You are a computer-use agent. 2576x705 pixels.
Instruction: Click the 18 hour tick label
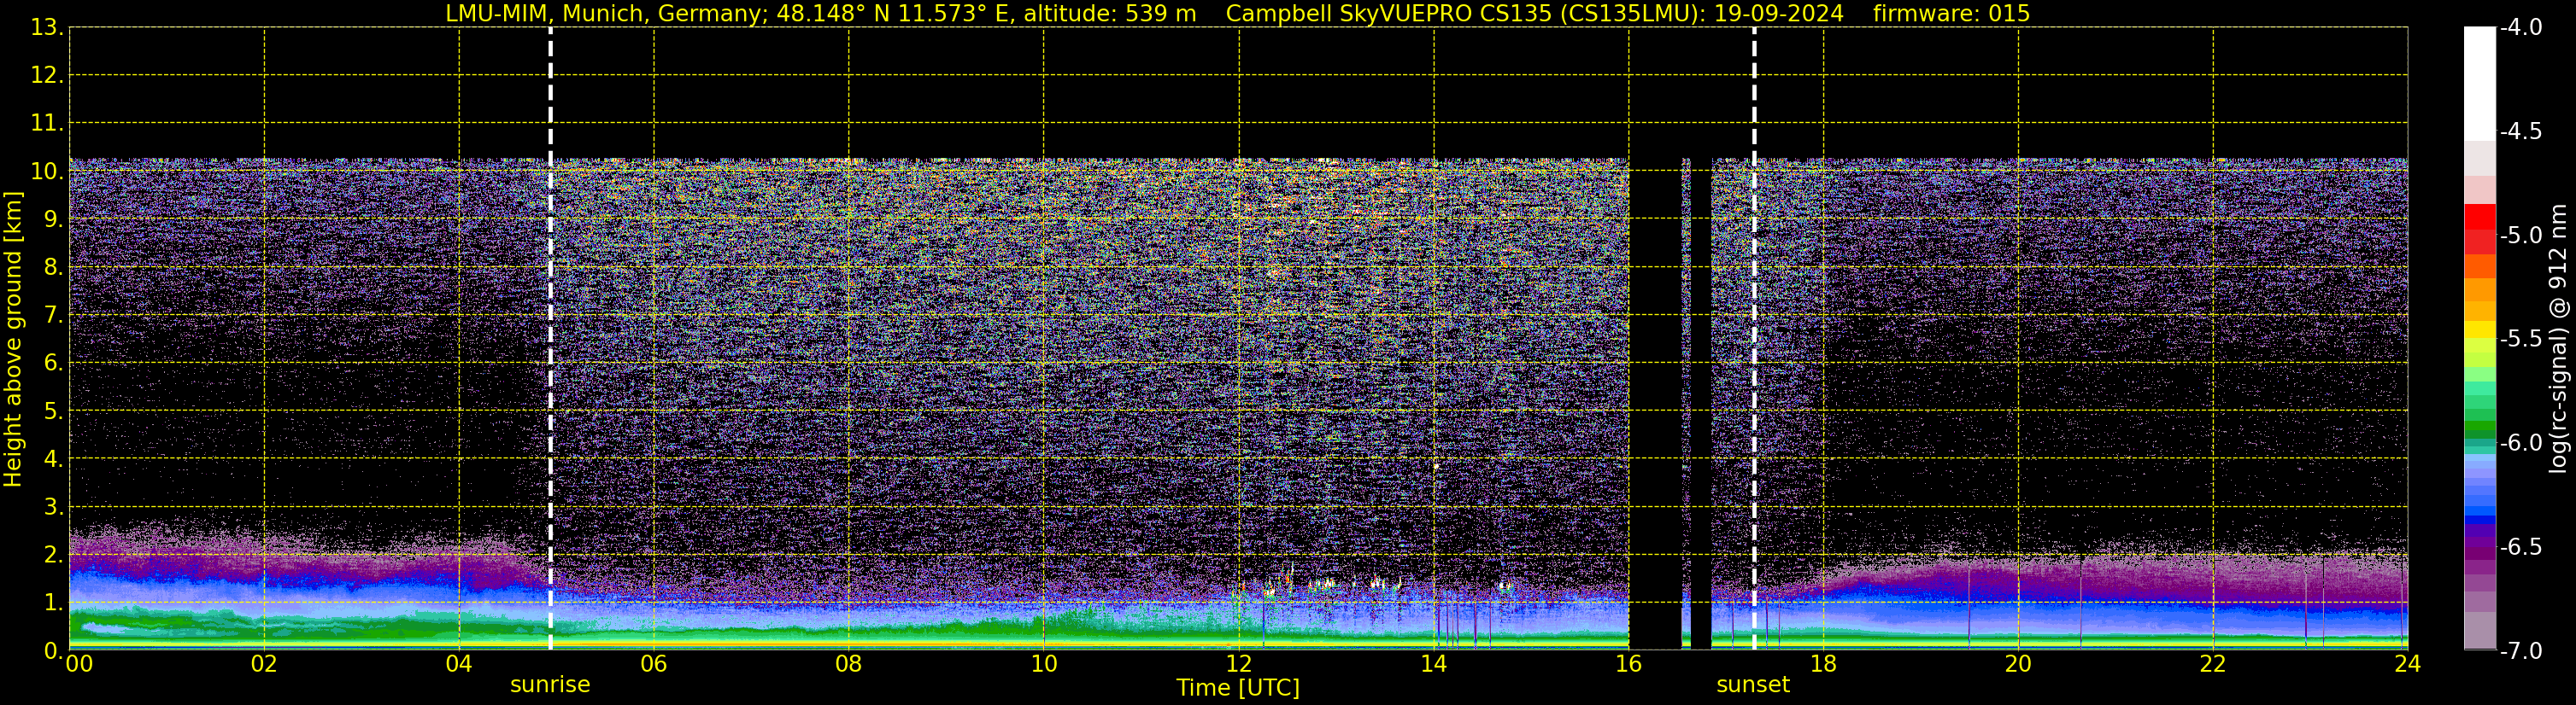[1823, 664]
